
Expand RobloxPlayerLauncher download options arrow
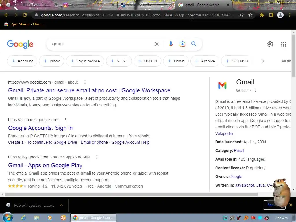click(62, 205)
